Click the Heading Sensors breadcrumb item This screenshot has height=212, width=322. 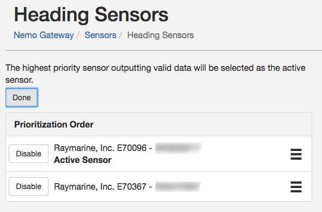click(x=161, y=35)
